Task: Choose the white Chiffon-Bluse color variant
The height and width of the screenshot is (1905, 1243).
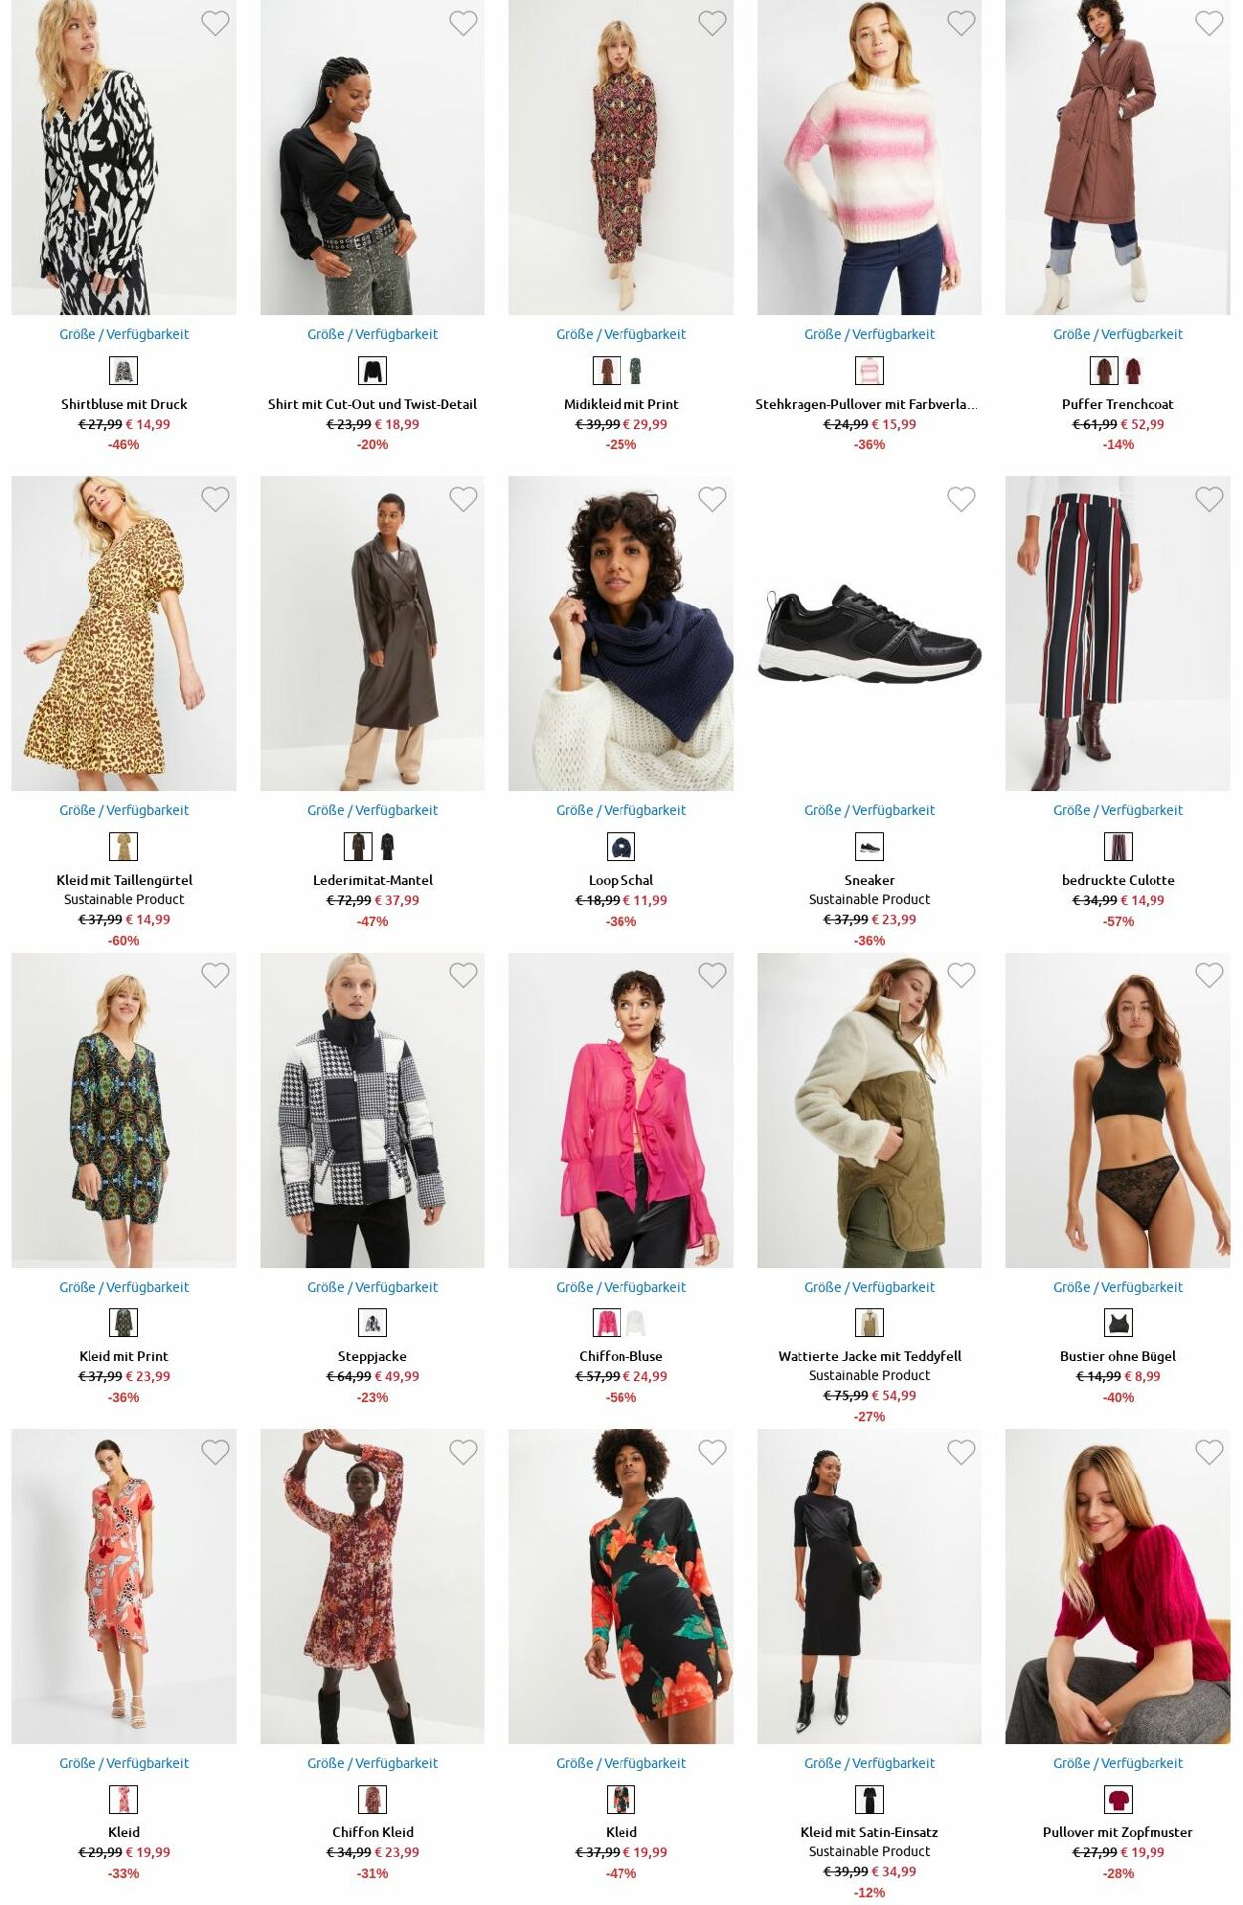Action: [x=635, y=1323]
